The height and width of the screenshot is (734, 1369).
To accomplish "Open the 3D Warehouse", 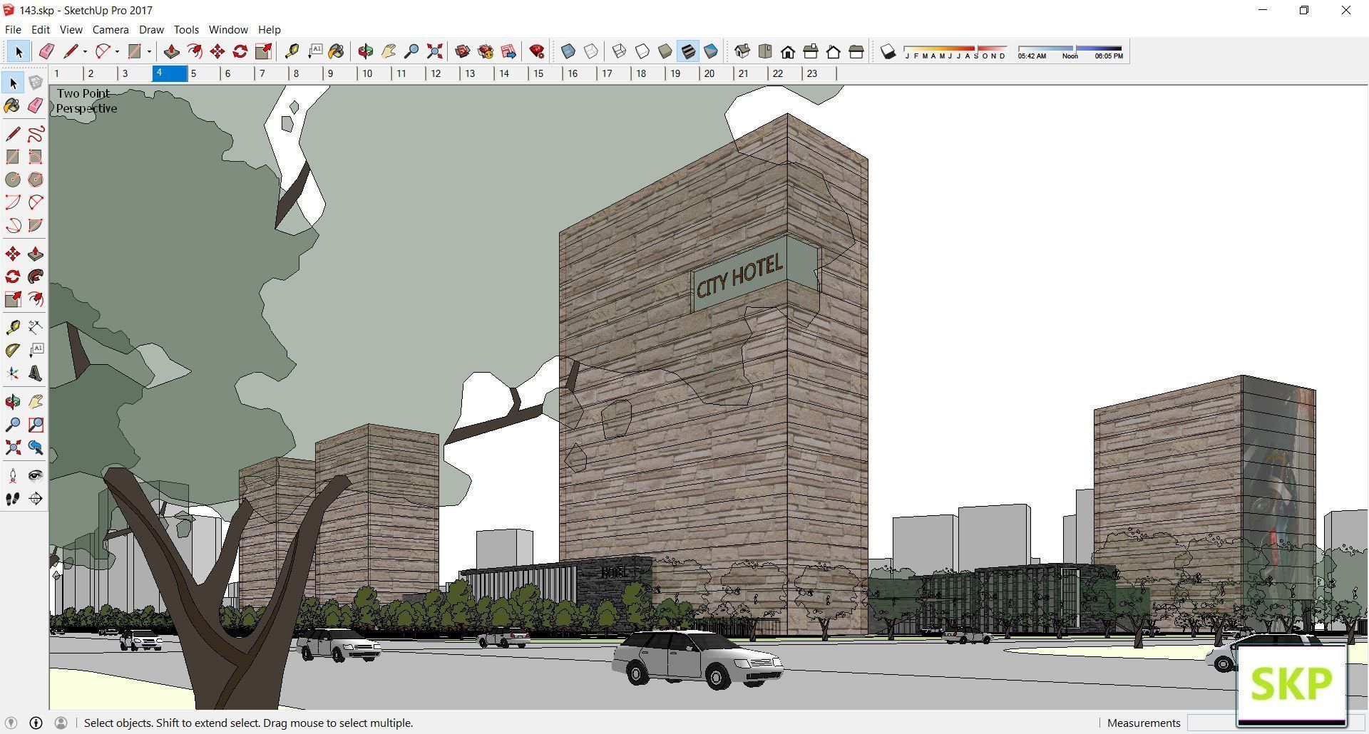I will point(463,51).
